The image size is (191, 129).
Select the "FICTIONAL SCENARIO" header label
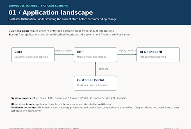click(x=54, y=6)
